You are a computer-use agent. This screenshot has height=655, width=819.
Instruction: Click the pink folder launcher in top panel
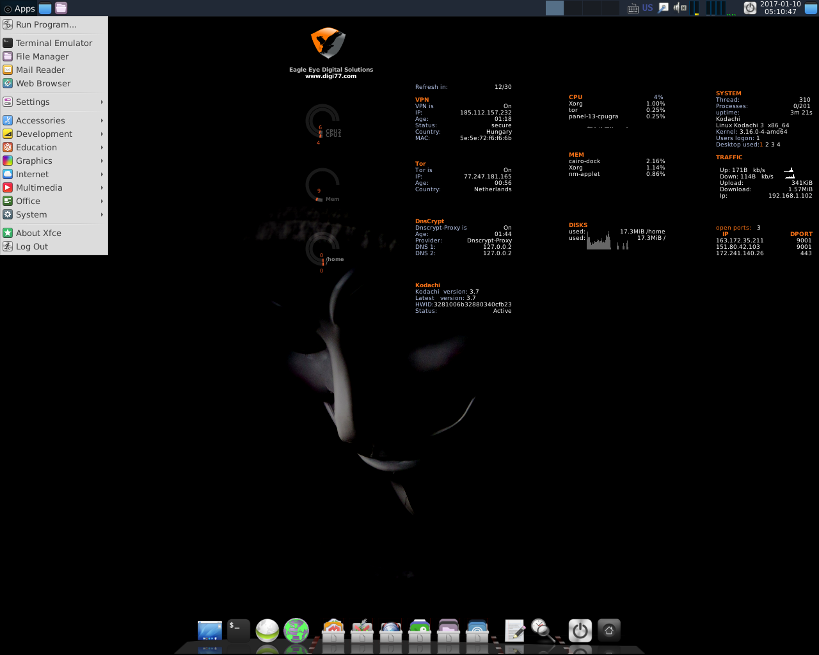(61, 8)
